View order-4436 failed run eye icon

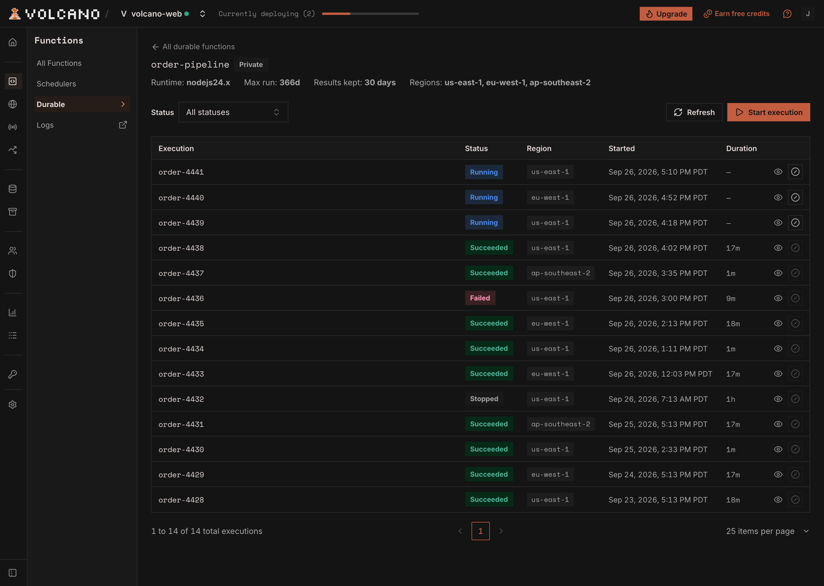778,298
